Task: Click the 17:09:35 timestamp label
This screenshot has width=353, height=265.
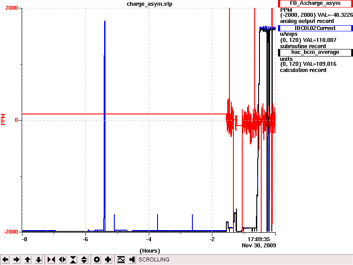Action: [x=259, y=239]
